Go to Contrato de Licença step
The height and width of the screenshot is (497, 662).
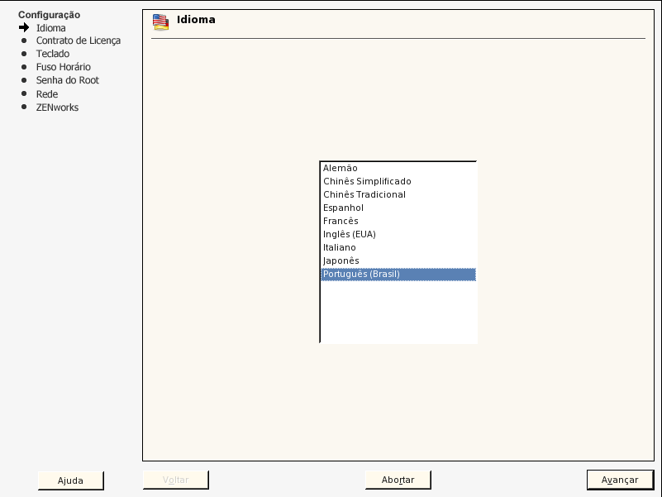pos(79,41)
